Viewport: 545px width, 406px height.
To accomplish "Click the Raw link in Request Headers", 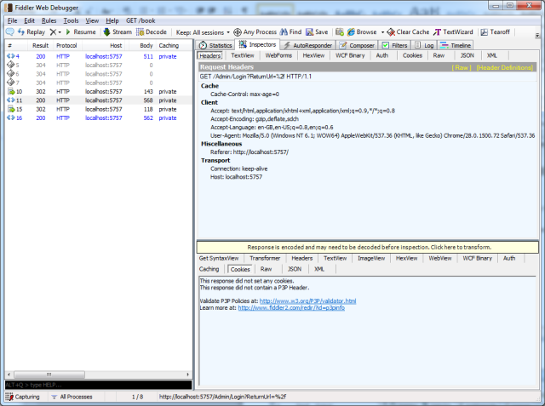I will tap(462, 67).
